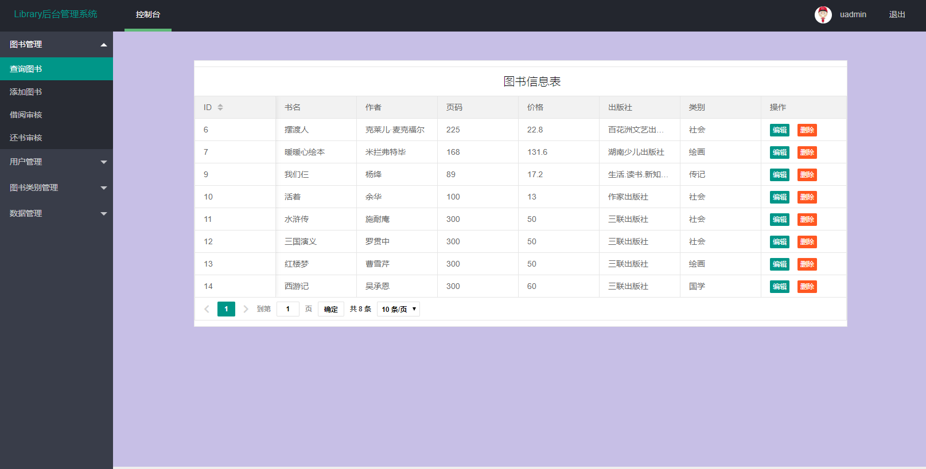Click the uadmin avatar image
Viewport: 926px width, 469px height.
(823, 15)
